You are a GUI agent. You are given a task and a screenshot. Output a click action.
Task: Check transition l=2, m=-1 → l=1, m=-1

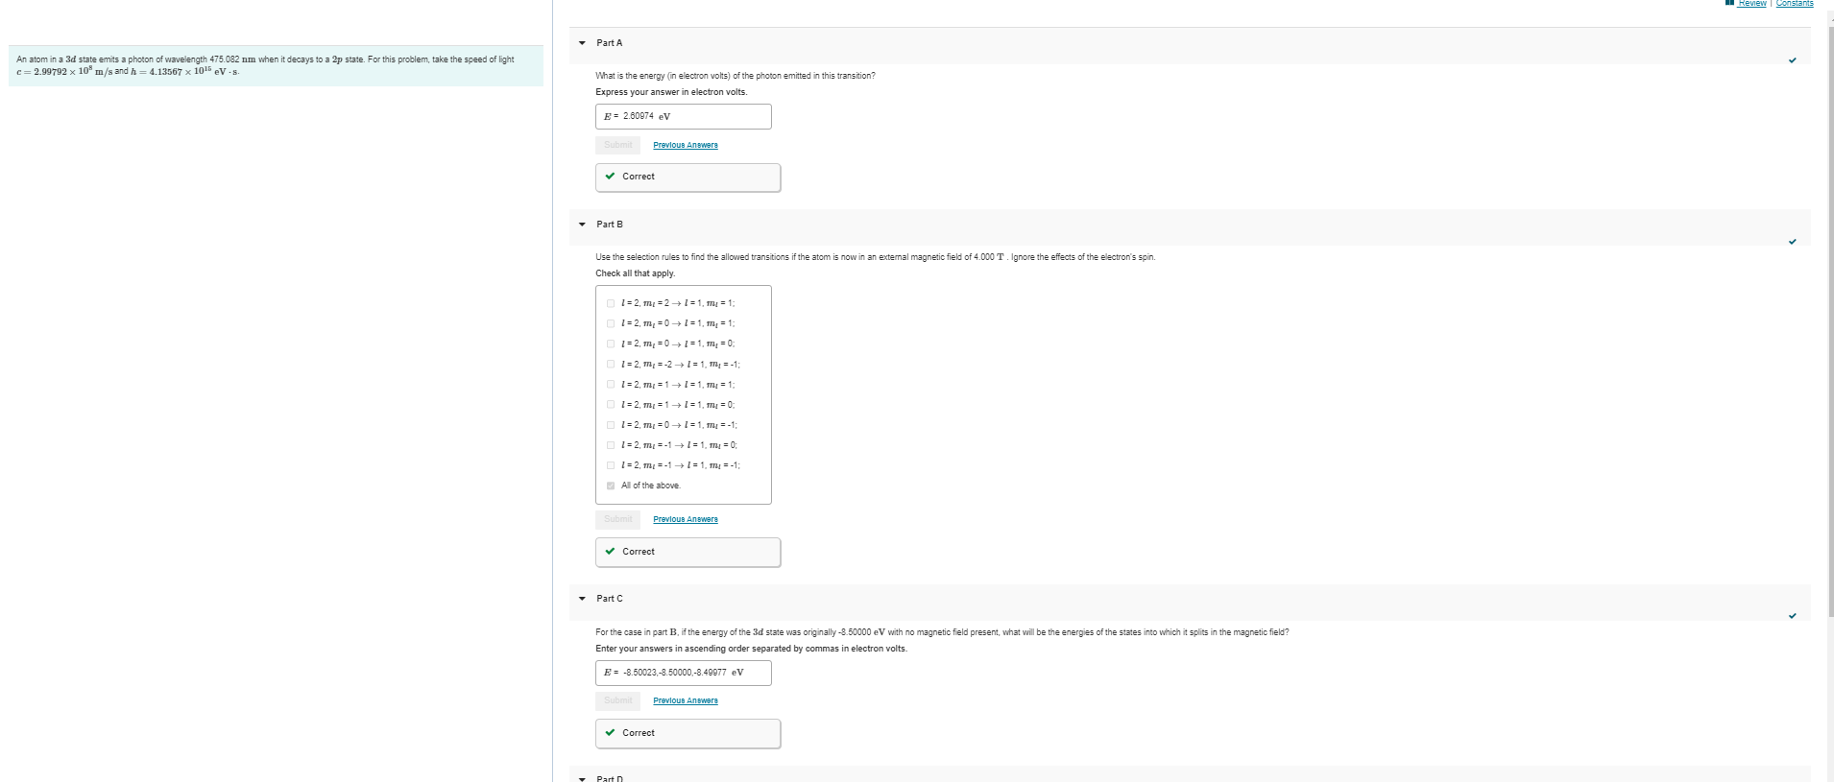(611, 465)
